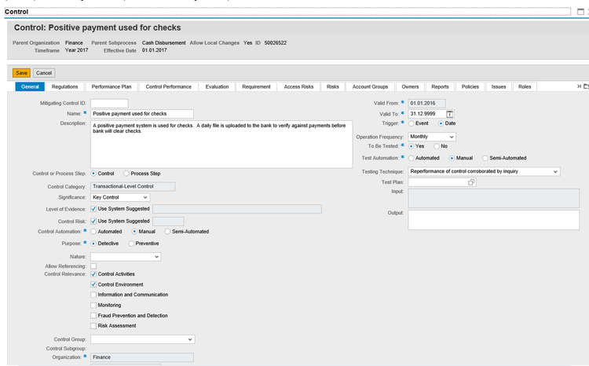Open the Control Performance tab
The height and width of the screenshot is (366, 589).
[x=168, y=86]
